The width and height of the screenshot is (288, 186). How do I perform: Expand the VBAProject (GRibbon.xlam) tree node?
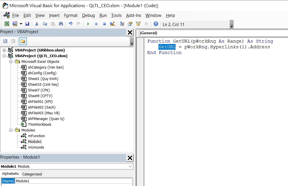4,50
